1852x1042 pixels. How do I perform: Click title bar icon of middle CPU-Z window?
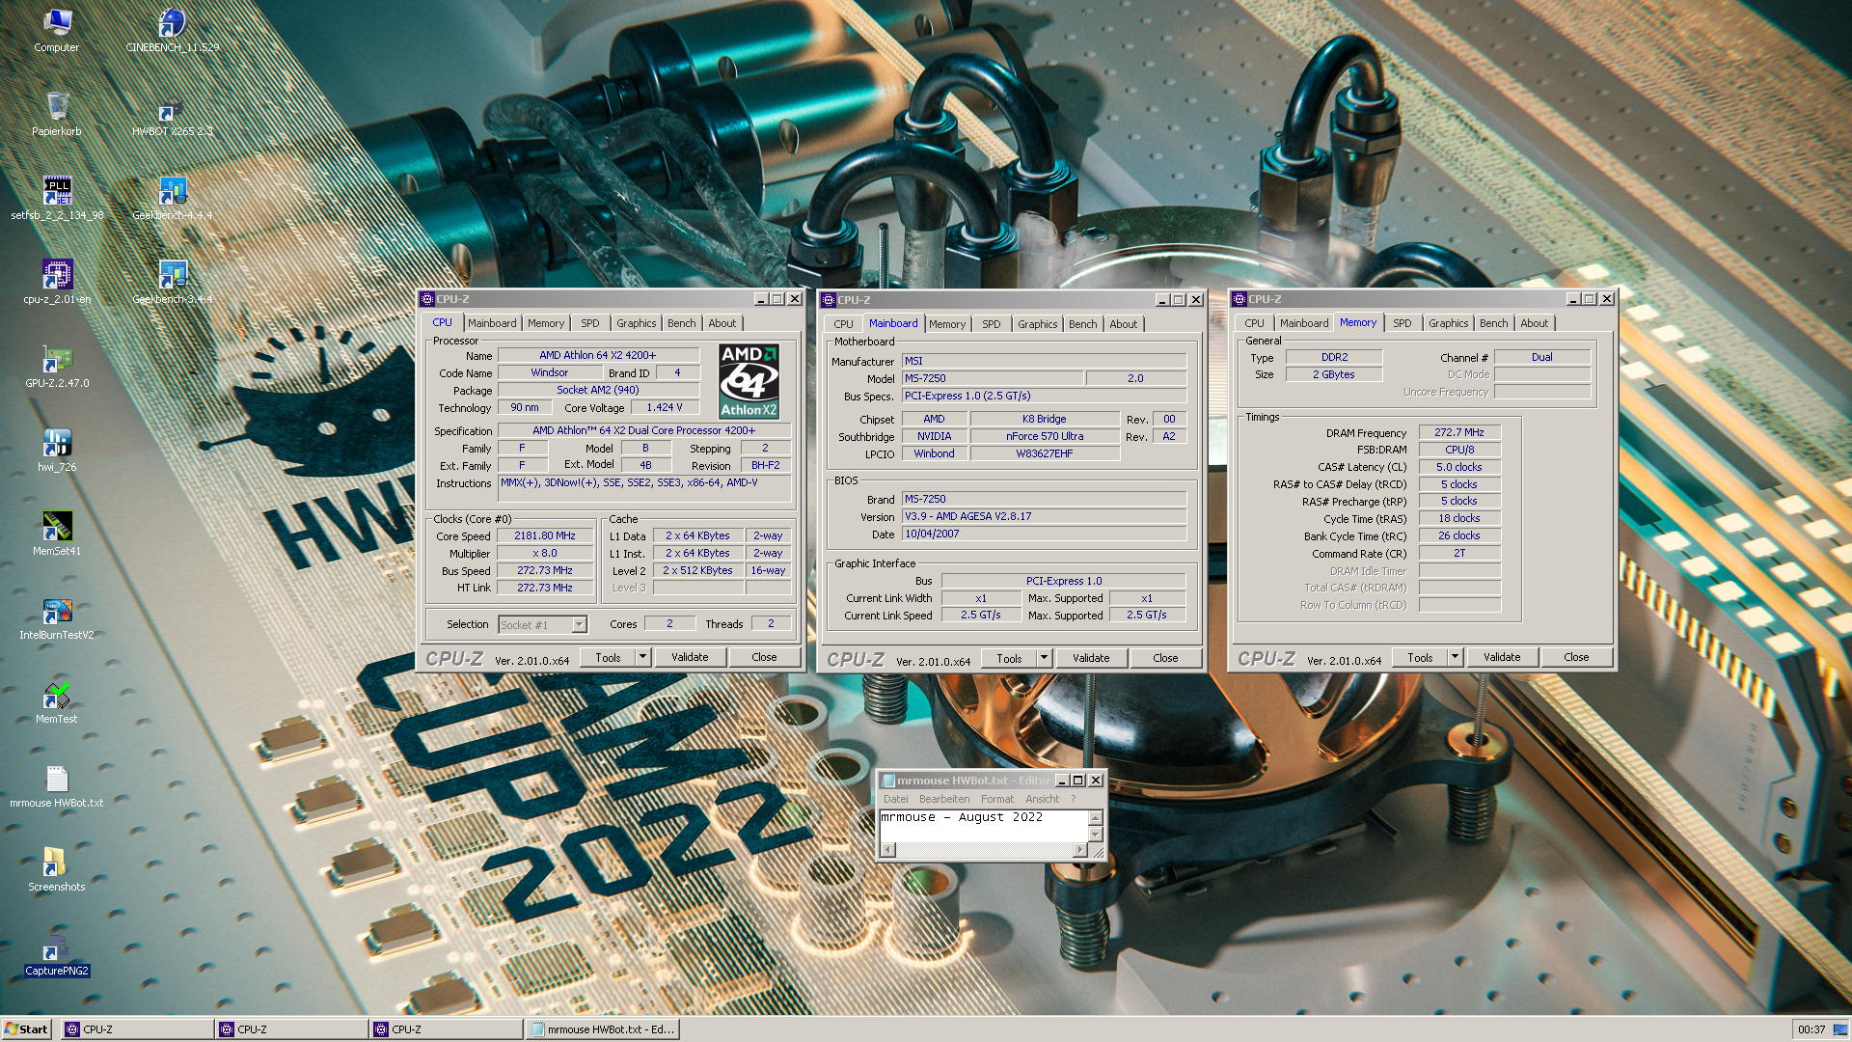(829, 300)
